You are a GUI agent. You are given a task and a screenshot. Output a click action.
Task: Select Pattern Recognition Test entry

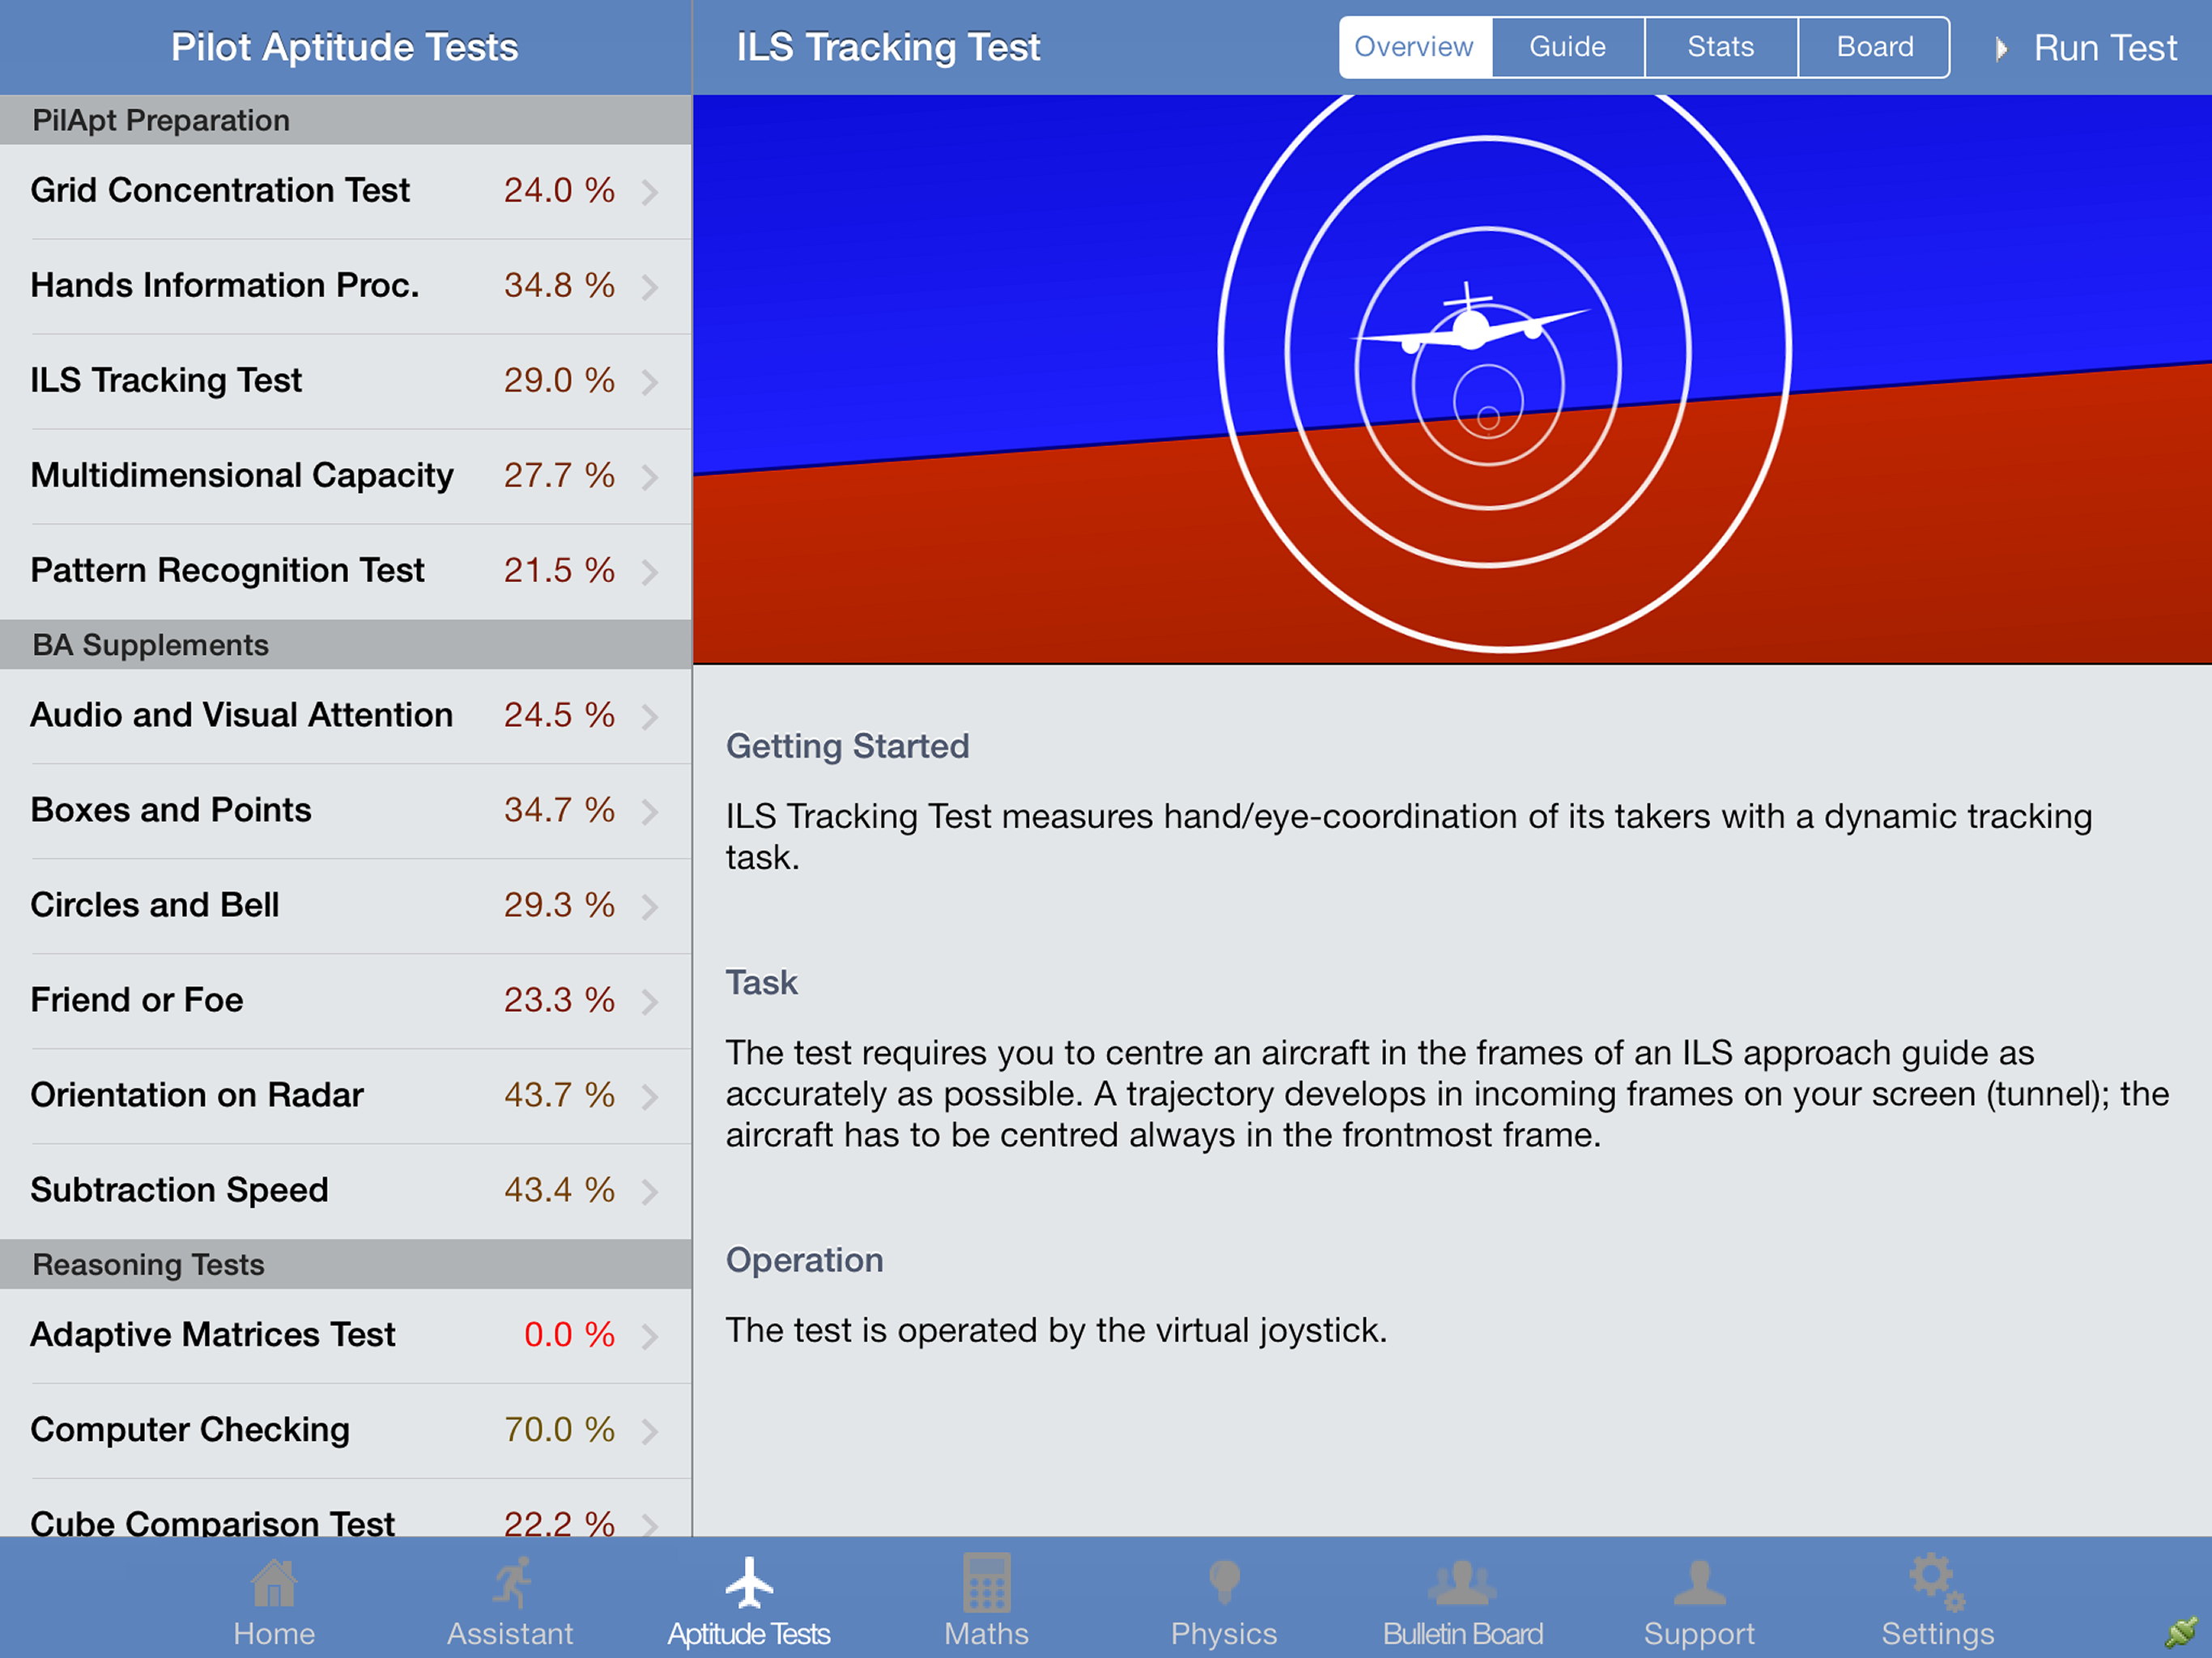346,571
